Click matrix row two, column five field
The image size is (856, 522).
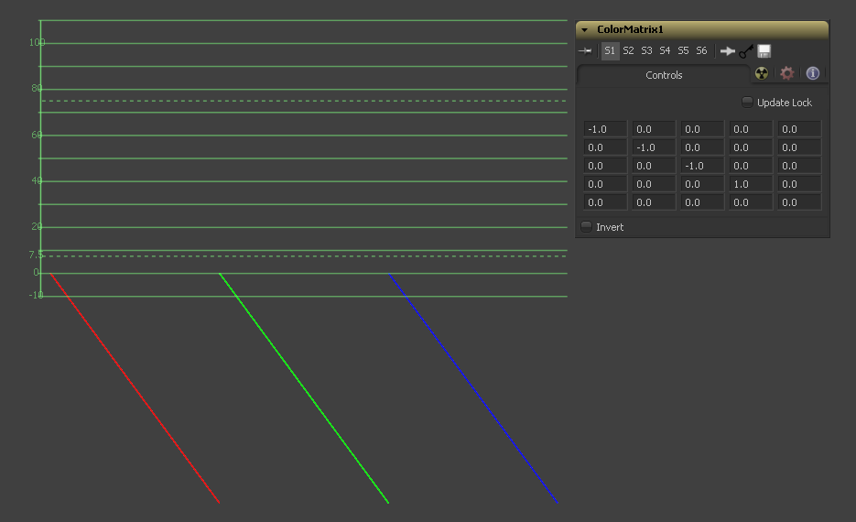[800, 147]
